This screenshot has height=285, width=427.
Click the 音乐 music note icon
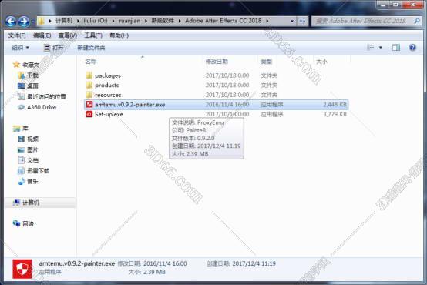coord(22,181)
